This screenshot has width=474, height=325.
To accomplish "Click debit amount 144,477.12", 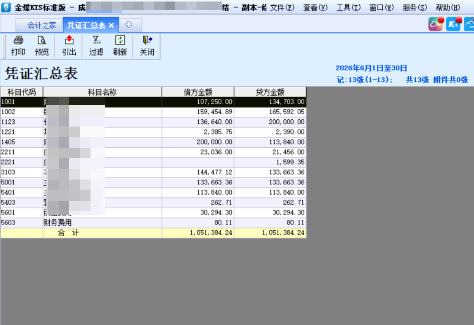I will tap(198, 172).
